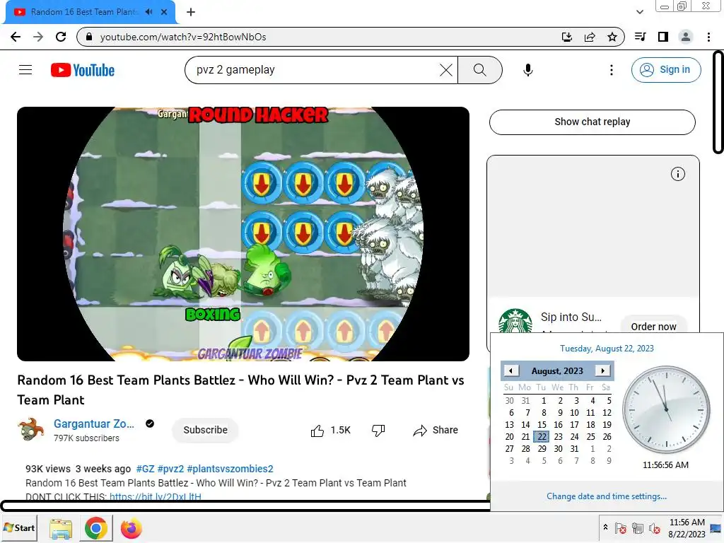Open Firefox from taskbar

click(131, 529)
